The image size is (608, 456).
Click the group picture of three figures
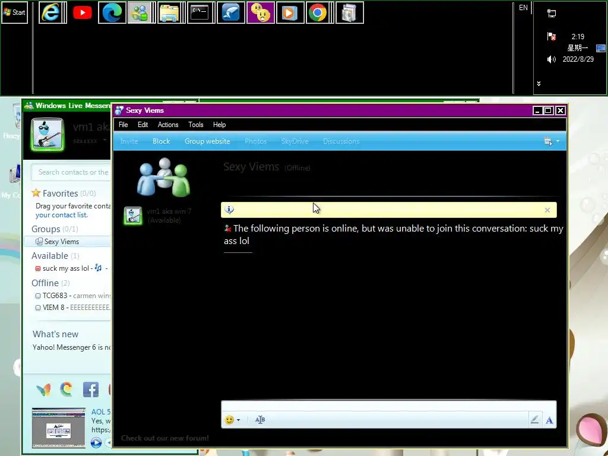(164, 177)
